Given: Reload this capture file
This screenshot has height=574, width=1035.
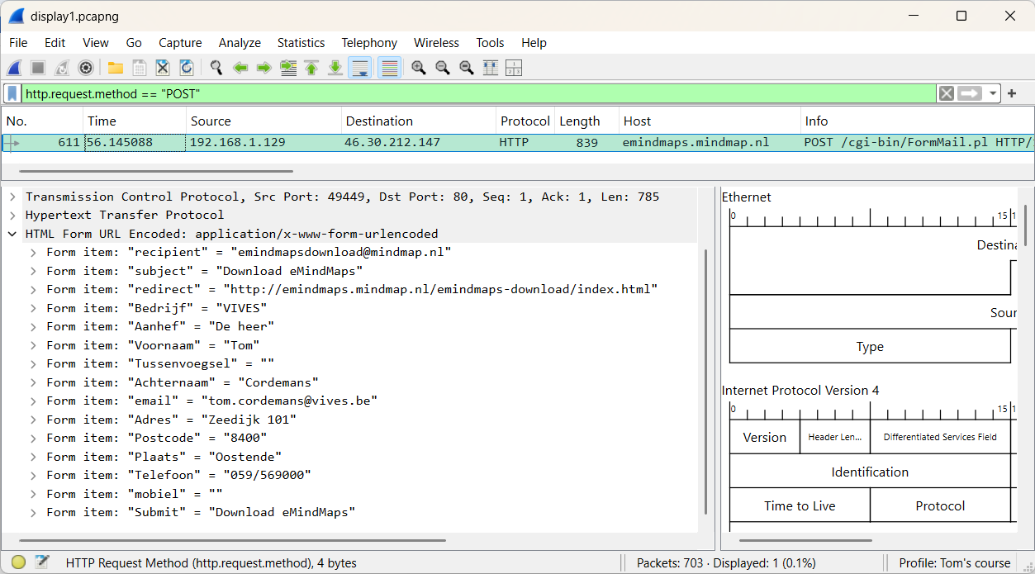Looking at the screenshot, I should [x=187, y=68].
